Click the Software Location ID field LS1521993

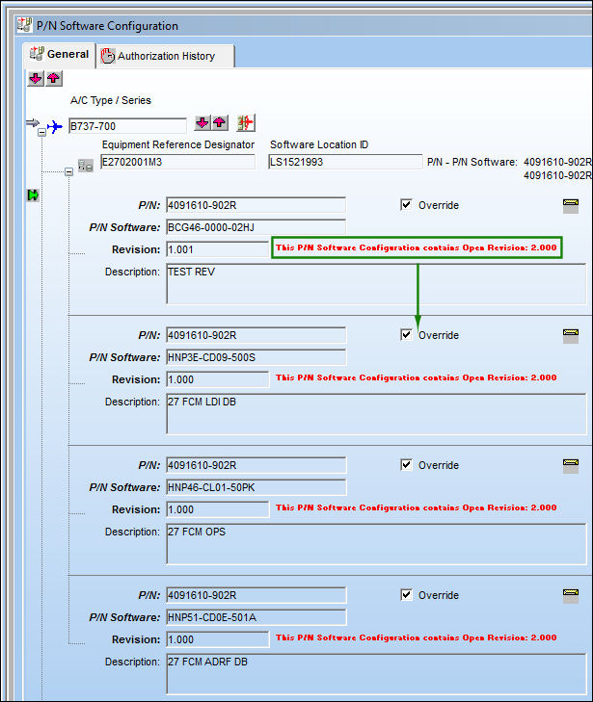click(x=345, y=162)
